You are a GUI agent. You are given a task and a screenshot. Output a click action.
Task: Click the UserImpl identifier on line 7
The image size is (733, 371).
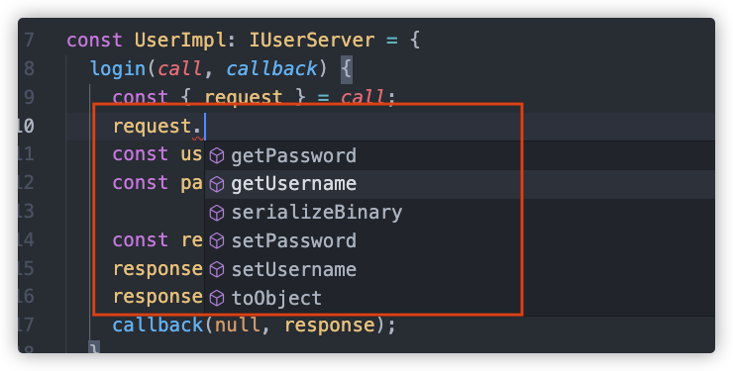click(180, 41)
